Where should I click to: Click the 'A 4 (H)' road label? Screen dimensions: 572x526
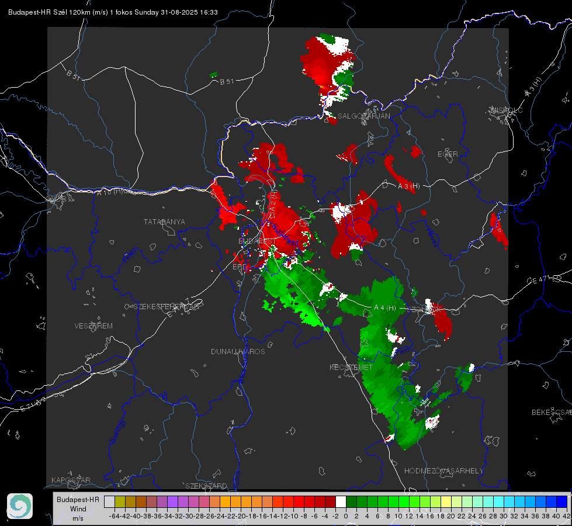pos(385,308)
